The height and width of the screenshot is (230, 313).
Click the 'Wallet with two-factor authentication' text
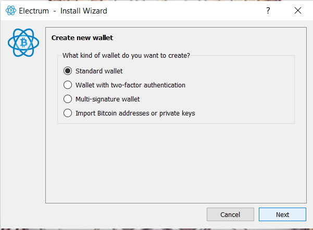pyautogui.click(x=130, y=85)
